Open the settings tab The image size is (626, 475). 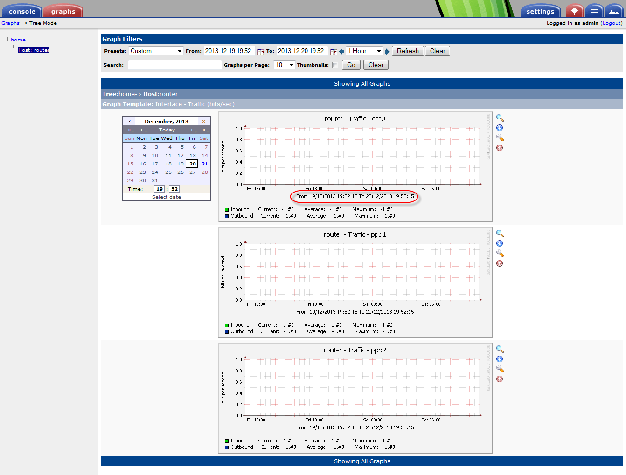tap(540, 11)
